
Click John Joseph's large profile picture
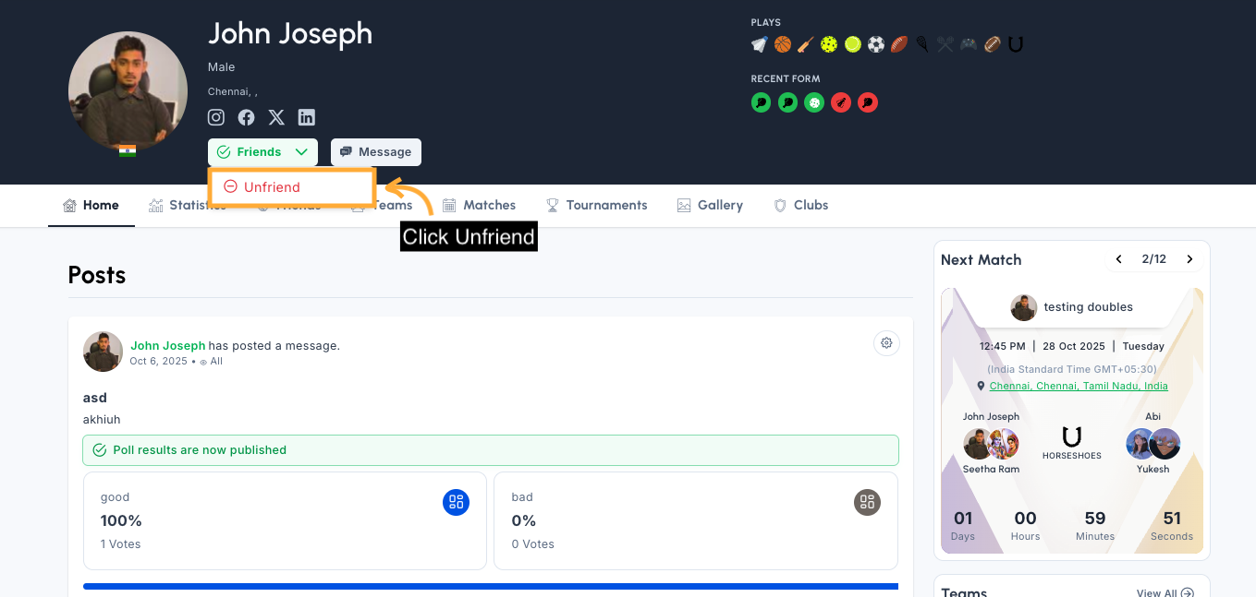[128, 91]
